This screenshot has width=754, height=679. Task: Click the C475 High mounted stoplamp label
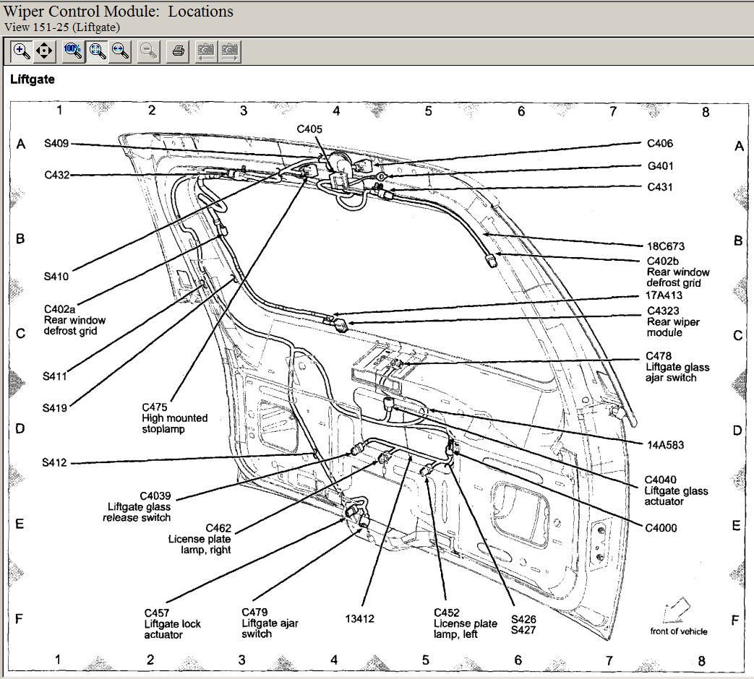click(x=174, y=418)
